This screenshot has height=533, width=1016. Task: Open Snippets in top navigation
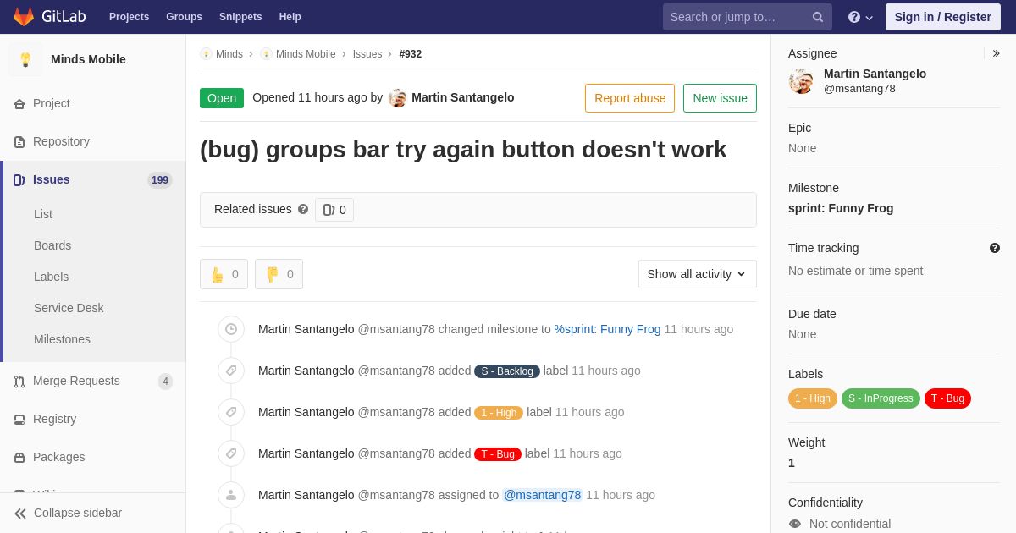tap(240, 17)
